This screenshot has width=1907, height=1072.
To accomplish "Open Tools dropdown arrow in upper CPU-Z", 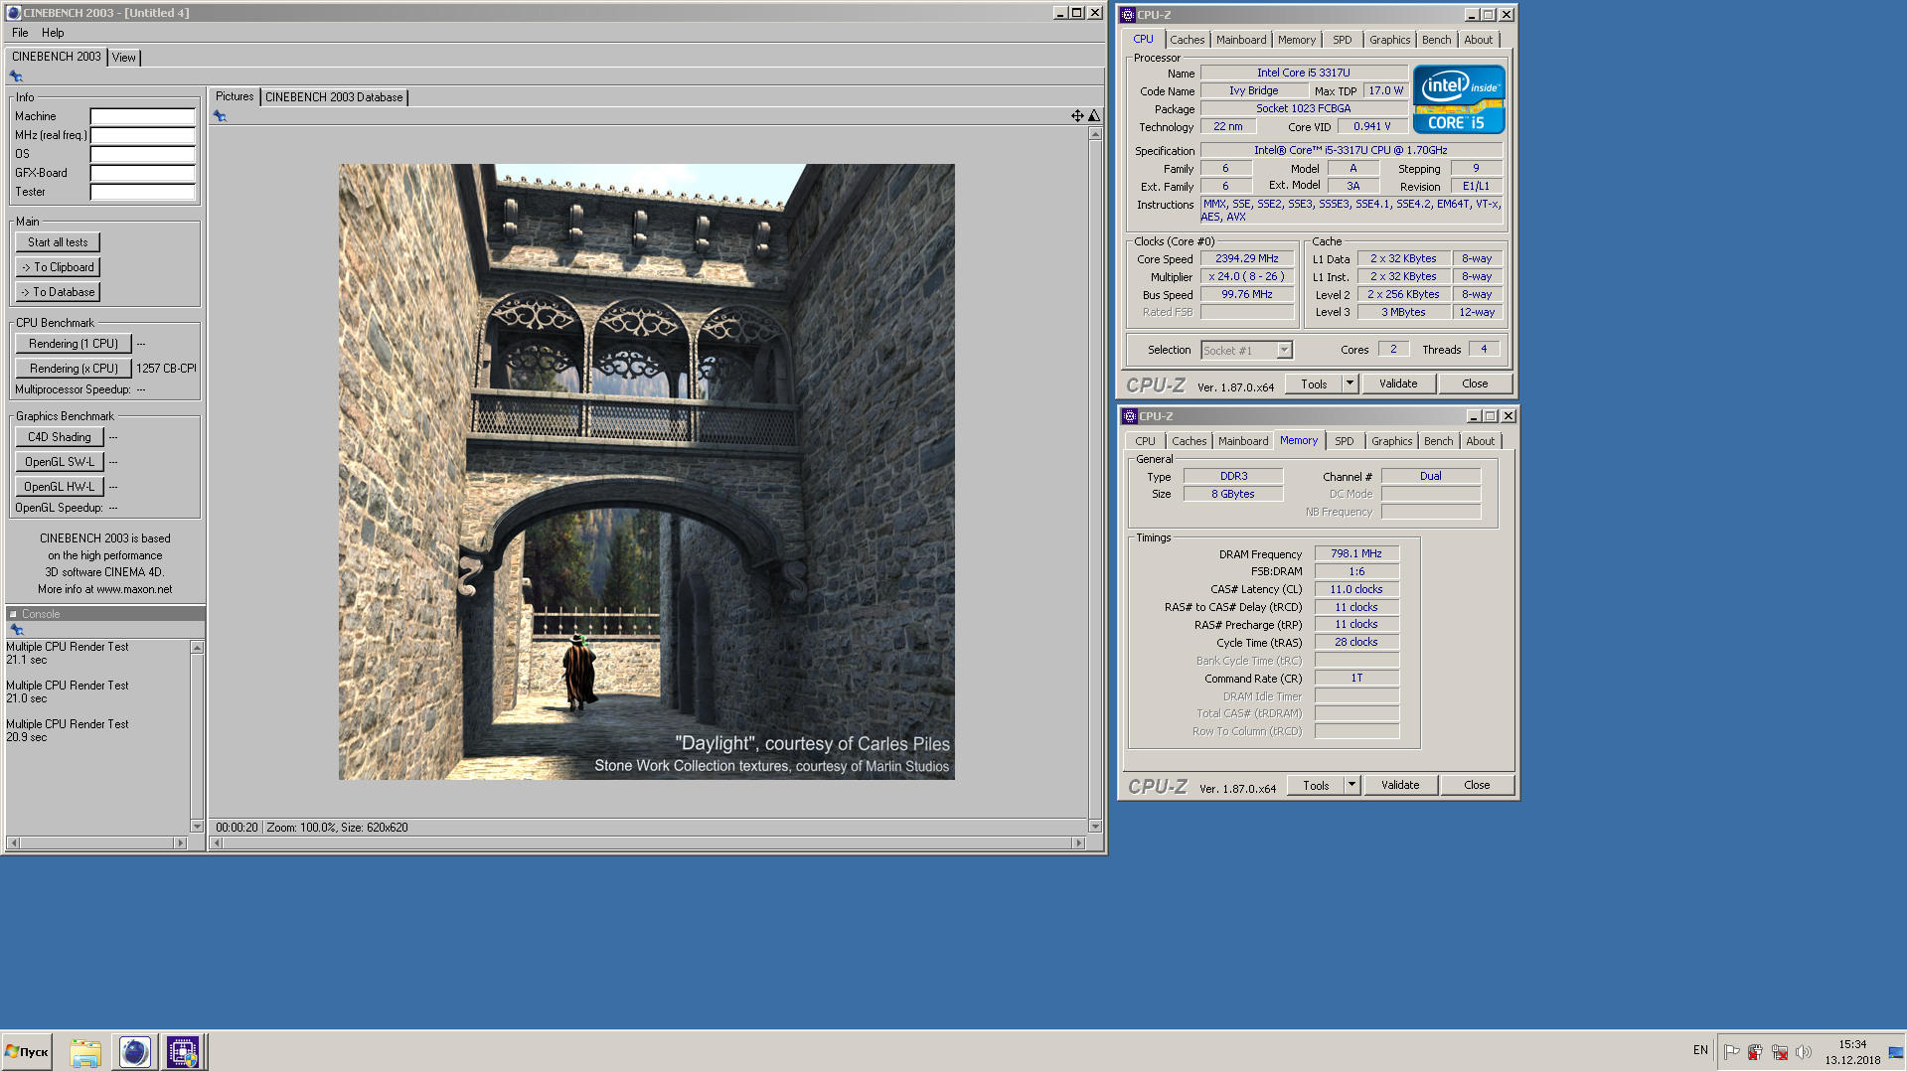I will (x=1350, y=383).
